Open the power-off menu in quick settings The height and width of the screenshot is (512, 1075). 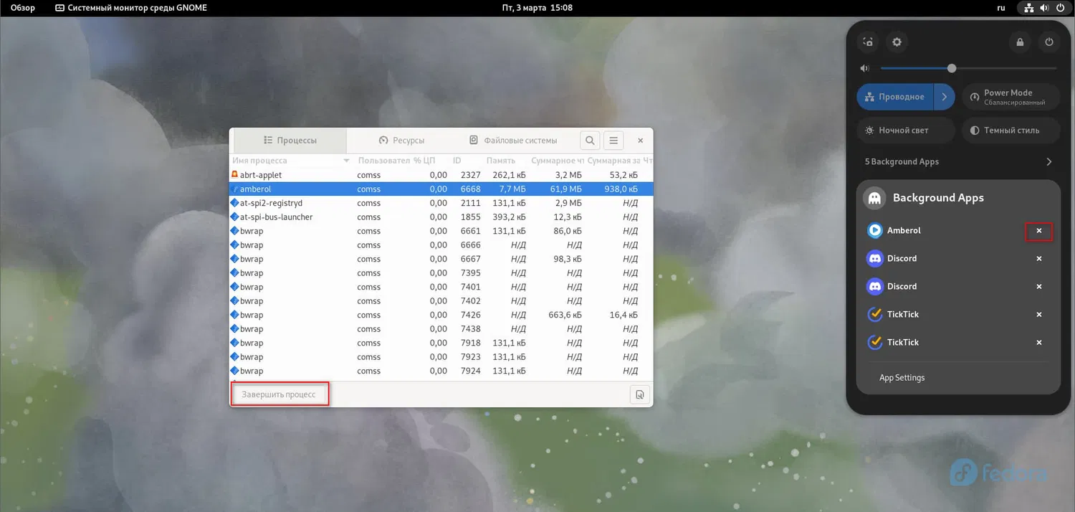pyautogui.click(x=1049, y=42)
